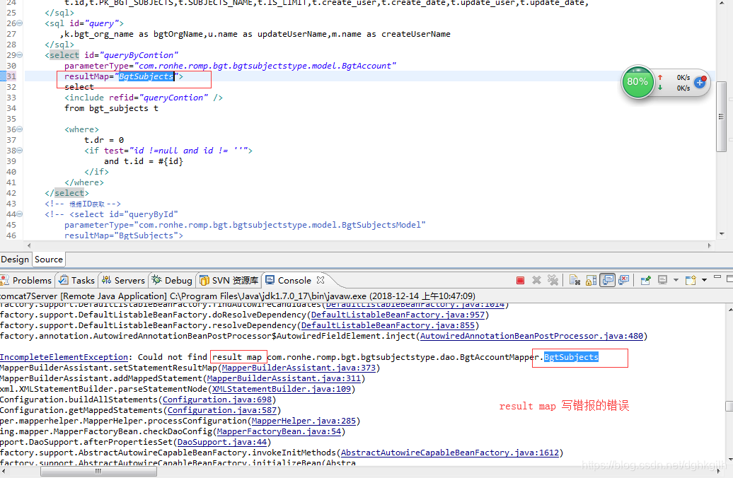Open the MapperFactoryBean.java:54 stack trace link

pyautogui.click(x=279, y=432)
